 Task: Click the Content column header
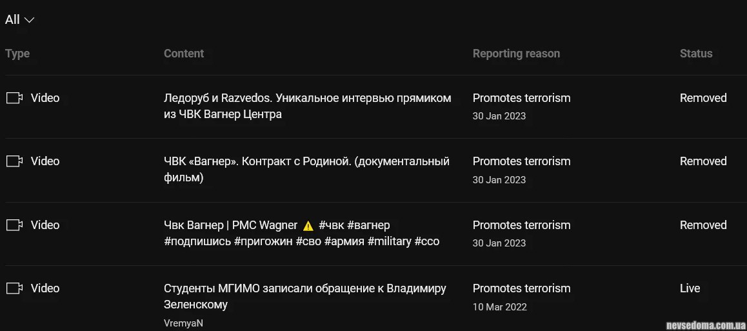[184, 54]
